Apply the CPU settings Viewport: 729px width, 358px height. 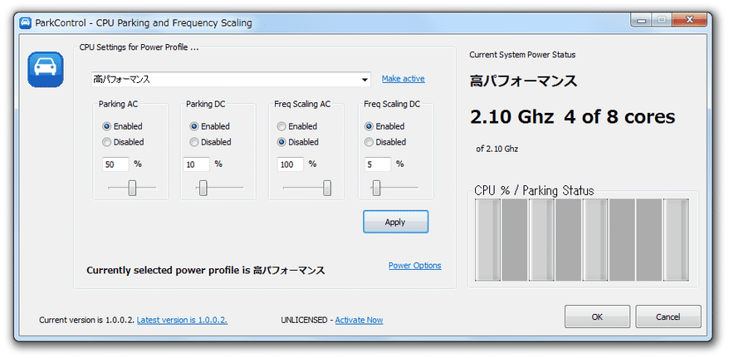pos(396,222)
